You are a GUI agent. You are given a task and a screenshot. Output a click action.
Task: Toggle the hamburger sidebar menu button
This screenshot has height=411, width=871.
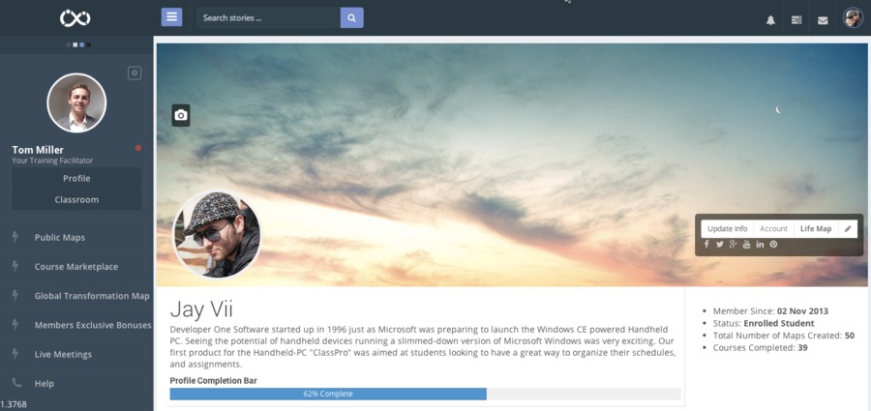click(x=171, y=17)
